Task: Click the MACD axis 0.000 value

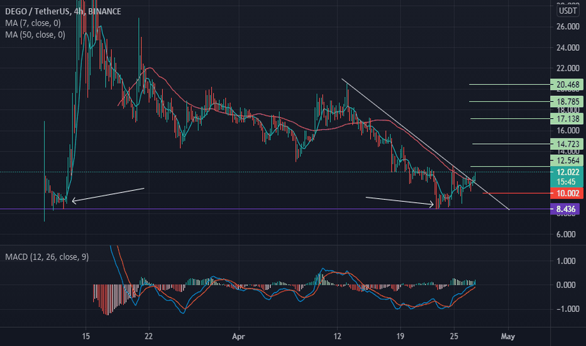Action: (x=566, y=285)
